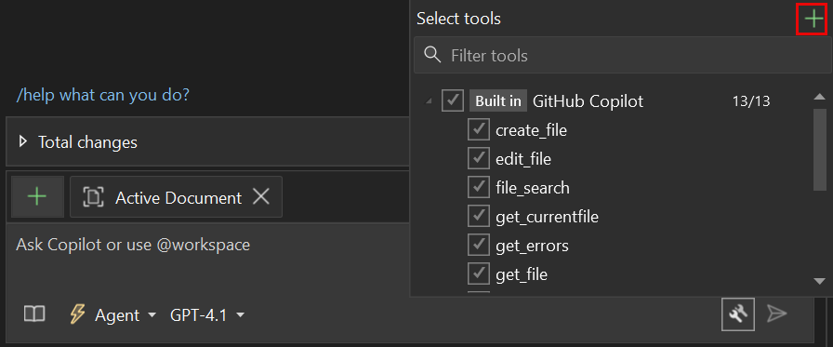Click the green plus add-context button
833x347 pixels.
(x=37, y=197)
